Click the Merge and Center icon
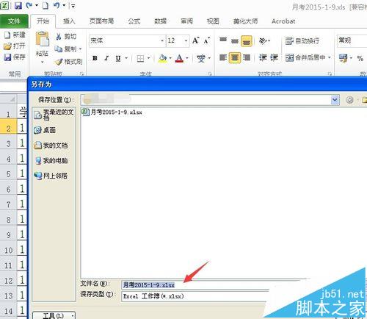 click(289, 58)
